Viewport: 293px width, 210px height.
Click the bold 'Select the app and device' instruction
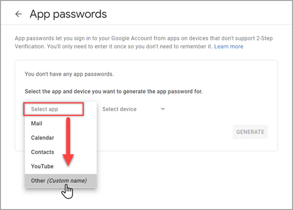pos(114,91)
